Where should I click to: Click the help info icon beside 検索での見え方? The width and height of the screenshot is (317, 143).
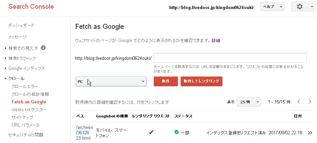[x=43, y=48]
